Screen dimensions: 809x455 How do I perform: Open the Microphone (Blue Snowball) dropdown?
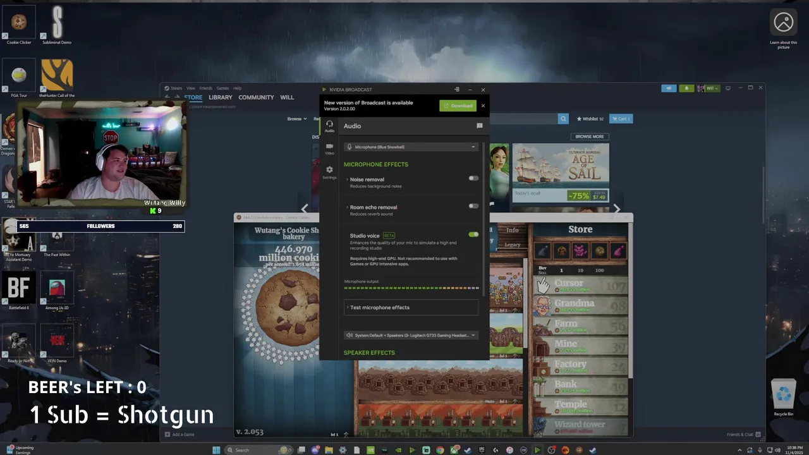pyautogui.click(x=411, y=147)
